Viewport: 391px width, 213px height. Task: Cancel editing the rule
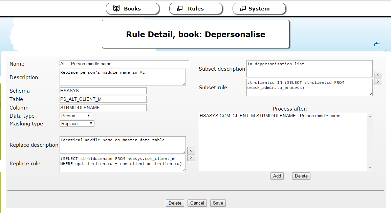[197, 203]
